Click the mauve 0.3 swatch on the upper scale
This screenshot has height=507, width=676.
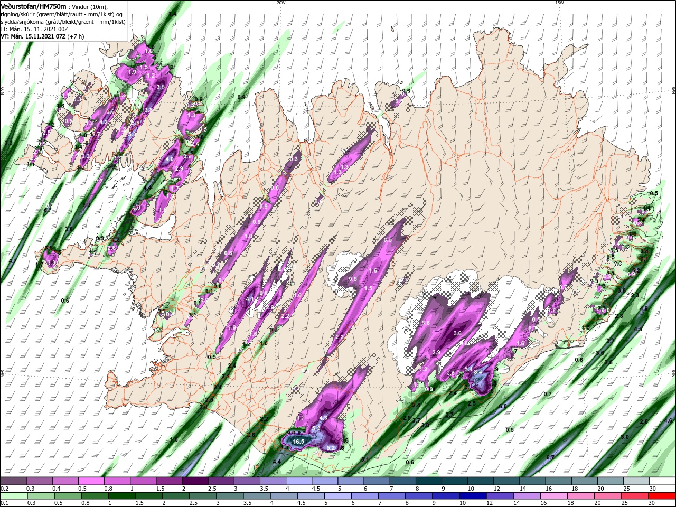pyautogui.click(x=39, y=481)
